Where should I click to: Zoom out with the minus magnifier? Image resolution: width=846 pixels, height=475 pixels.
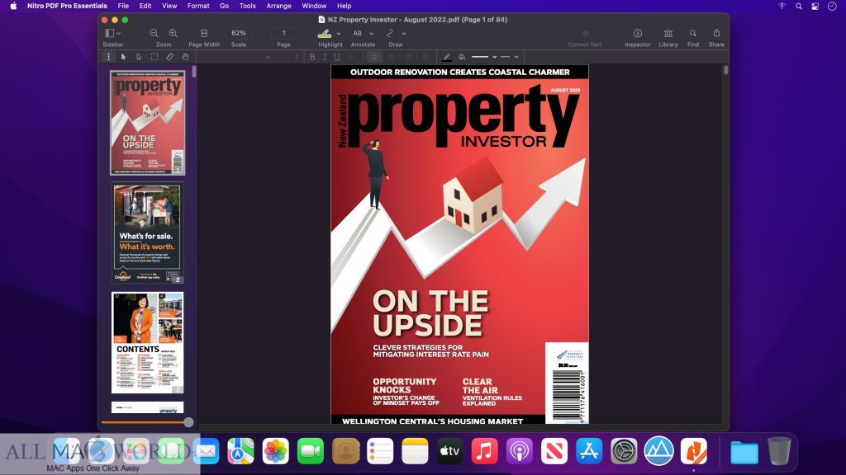coord(154,33)
